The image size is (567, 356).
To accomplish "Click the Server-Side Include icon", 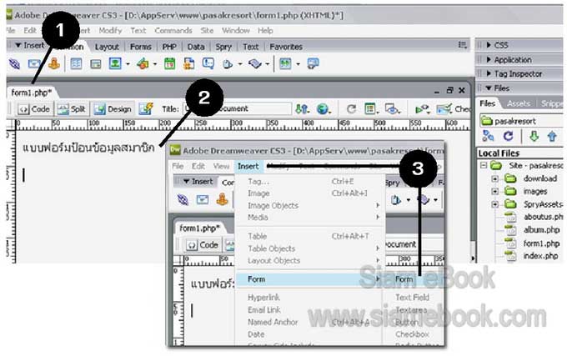I will [188, 64].
